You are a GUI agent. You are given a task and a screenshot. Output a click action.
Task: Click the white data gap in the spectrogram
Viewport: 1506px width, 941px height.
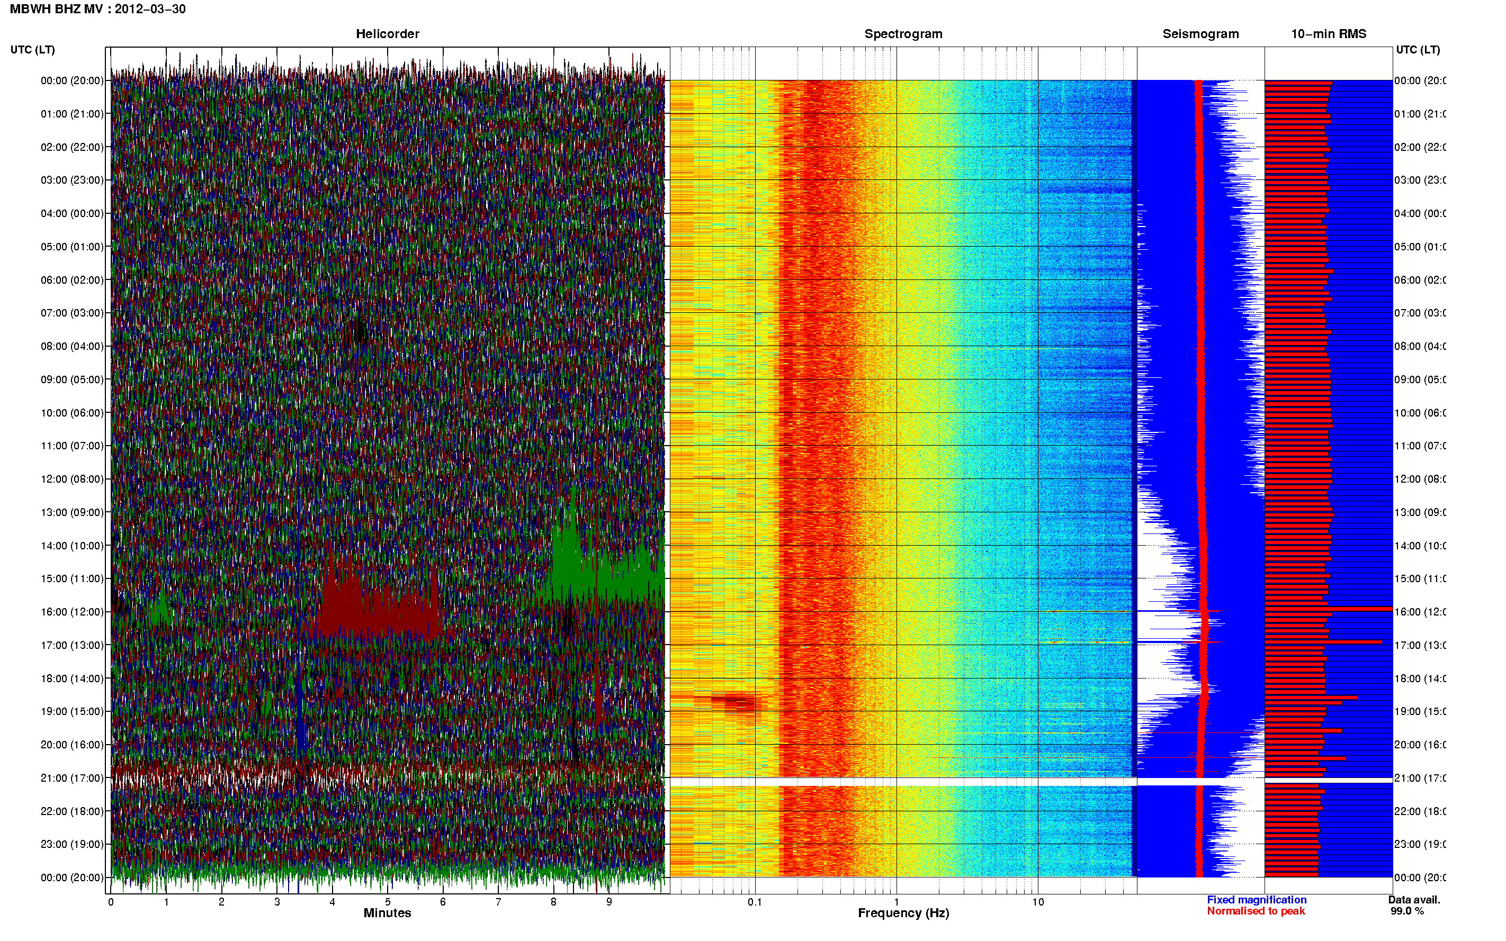pos(903,781)
